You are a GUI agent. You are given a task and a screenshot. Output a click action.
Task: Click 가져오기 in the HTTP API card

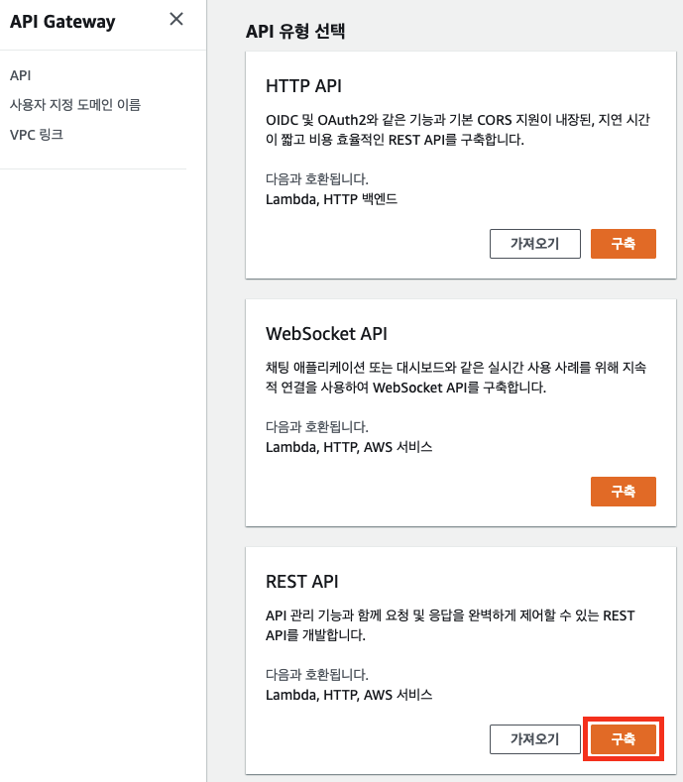click(x=535, y=244)
